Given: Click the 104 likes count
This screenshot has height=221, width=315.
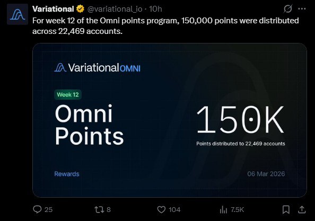Looking at the screenshot, I should point(174,209).
